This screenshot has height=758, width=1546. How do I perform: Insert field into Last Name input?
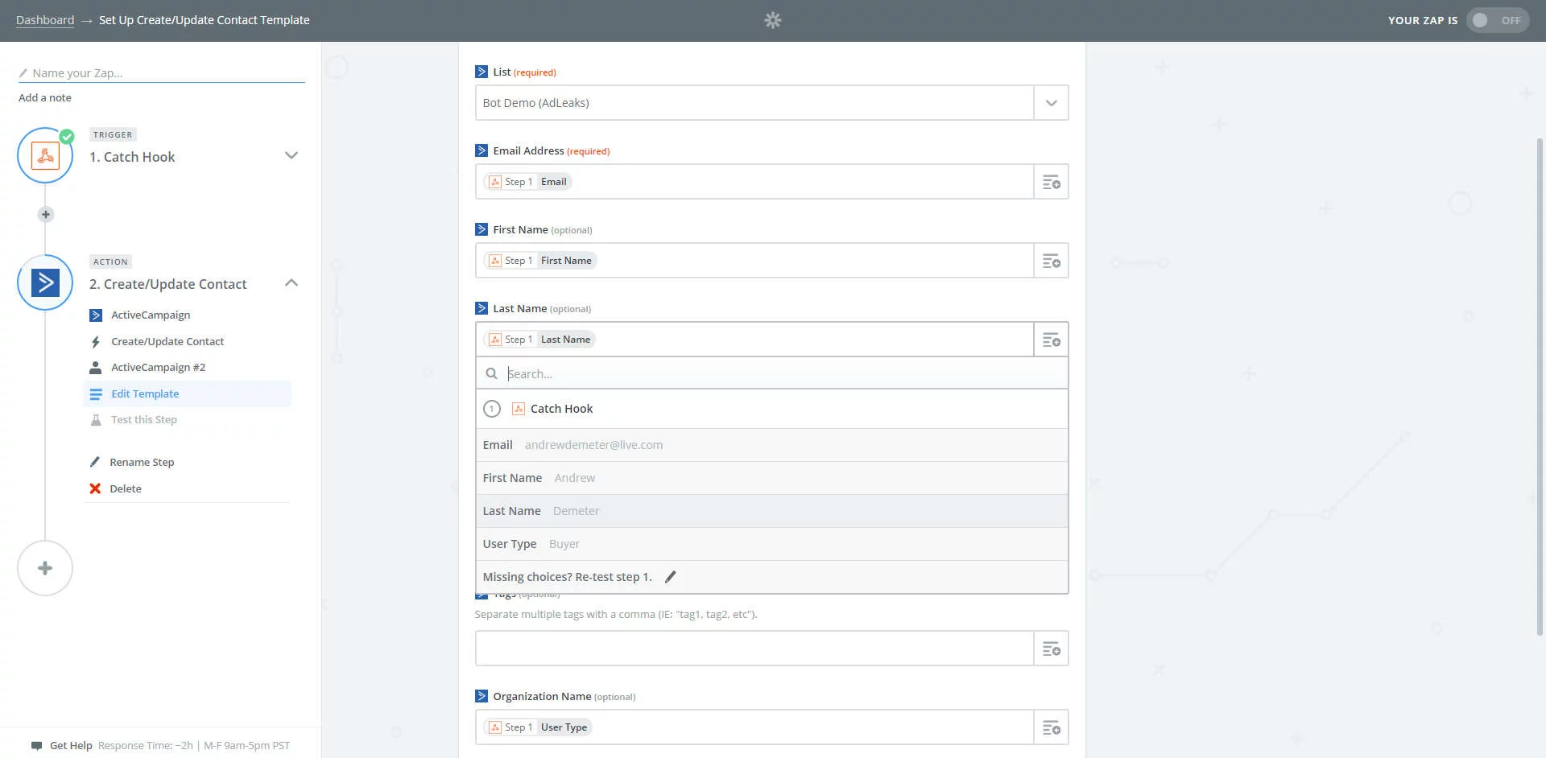1051,340
